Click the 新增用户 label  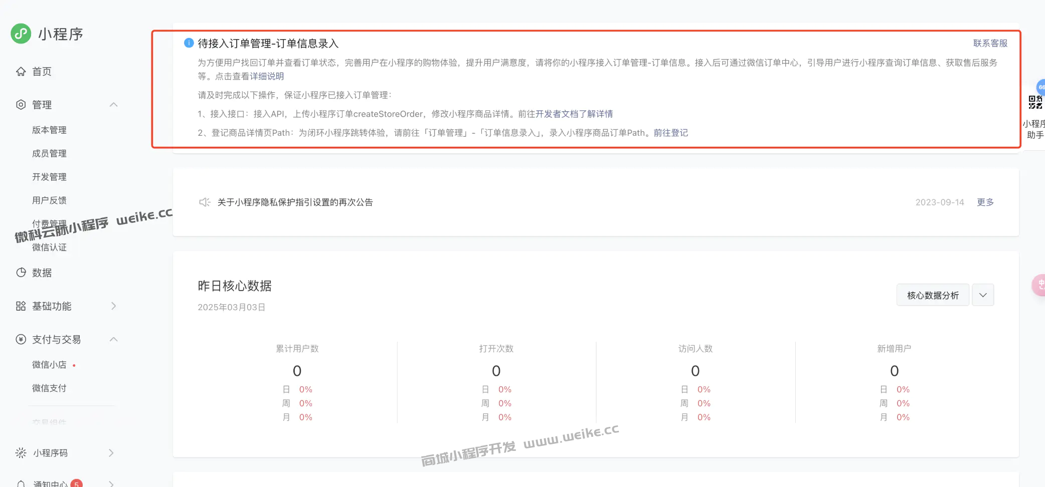click(894, 349)
